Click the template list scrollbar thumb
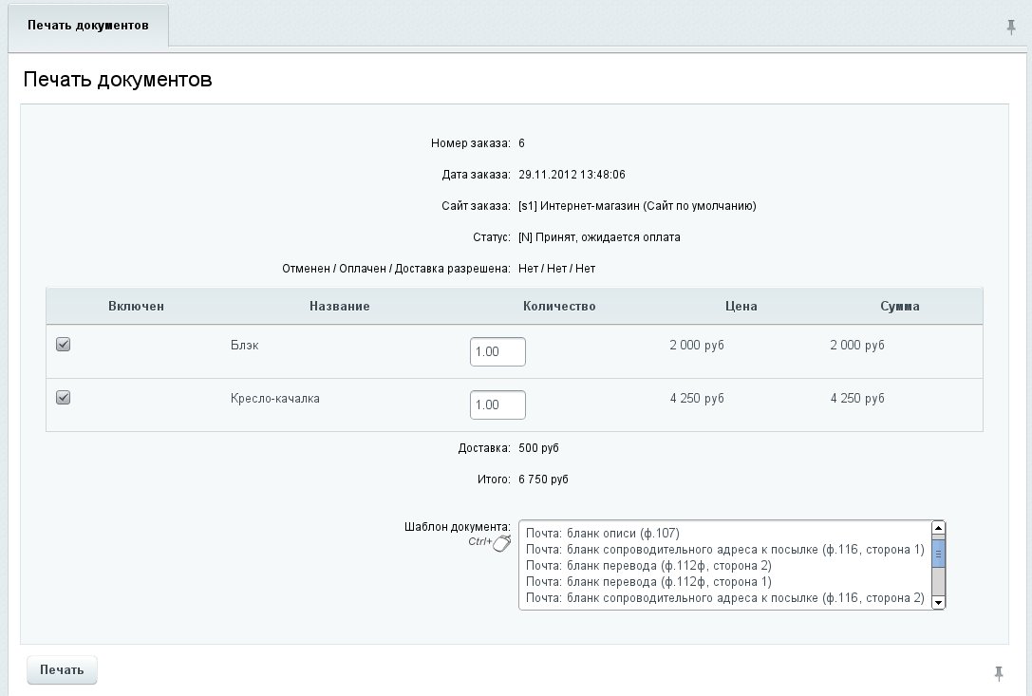This screenshot has height=696, width=1032. (938, 554)
